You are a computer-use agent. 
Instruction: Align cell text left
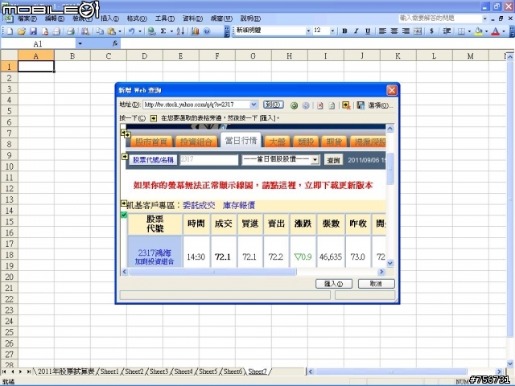pyautogui.click(x=382, y=31)
